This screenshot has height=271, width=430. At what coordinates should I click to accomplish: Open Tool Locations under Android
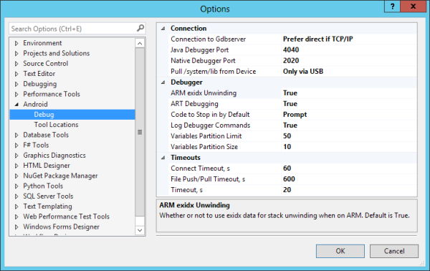[x=56, y=125]
